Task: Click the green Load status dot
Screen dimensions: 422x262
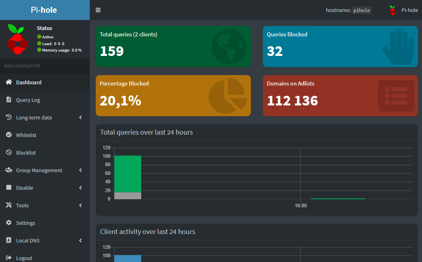Action: pyautogui.click(x=39, y=44)
